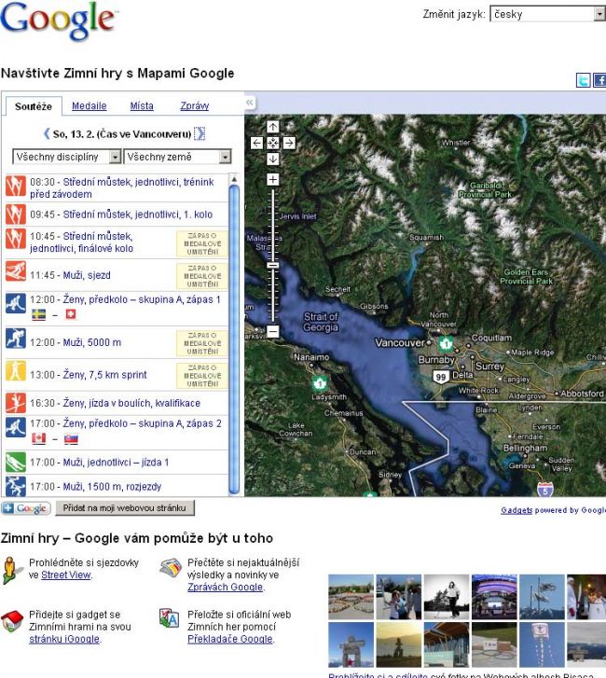606x678 pixels.
Task: Click Google News newspaper icon
Action: tap(170, 568)
